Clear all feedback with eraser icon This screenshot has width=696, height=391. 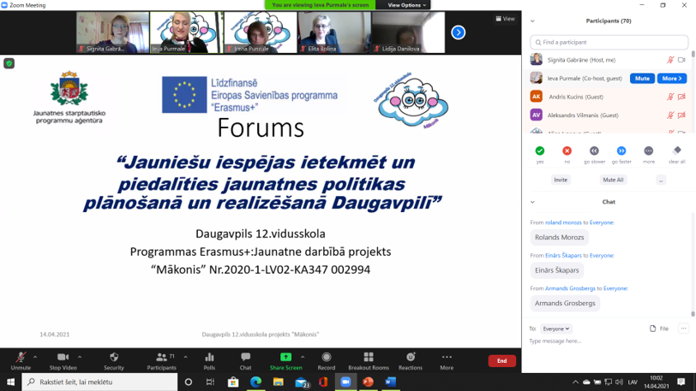point(677,151)
